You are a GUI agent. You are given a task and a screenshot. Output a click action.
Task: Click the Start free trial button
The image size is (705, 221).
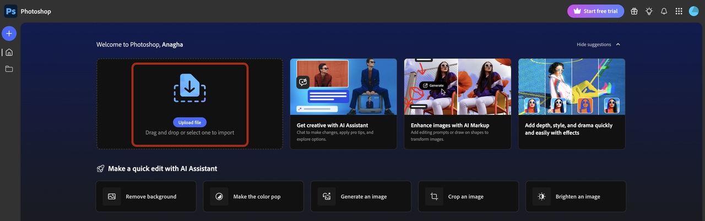click(595, 11)
